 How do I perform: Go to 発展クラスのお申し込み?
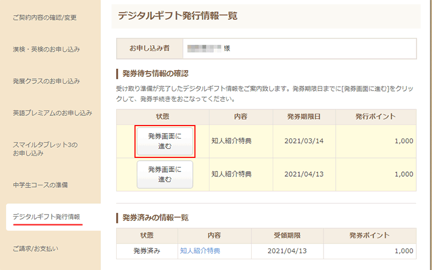click(x=46, y=81)
